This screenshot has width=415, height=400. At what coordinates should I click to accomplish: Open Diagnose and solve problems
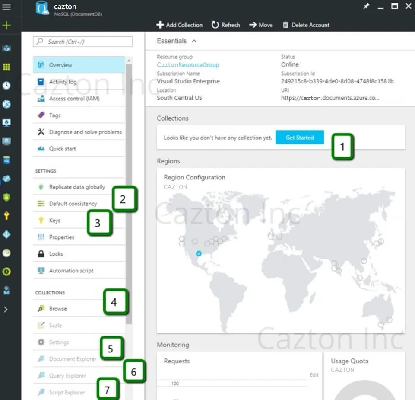(79, 132)
